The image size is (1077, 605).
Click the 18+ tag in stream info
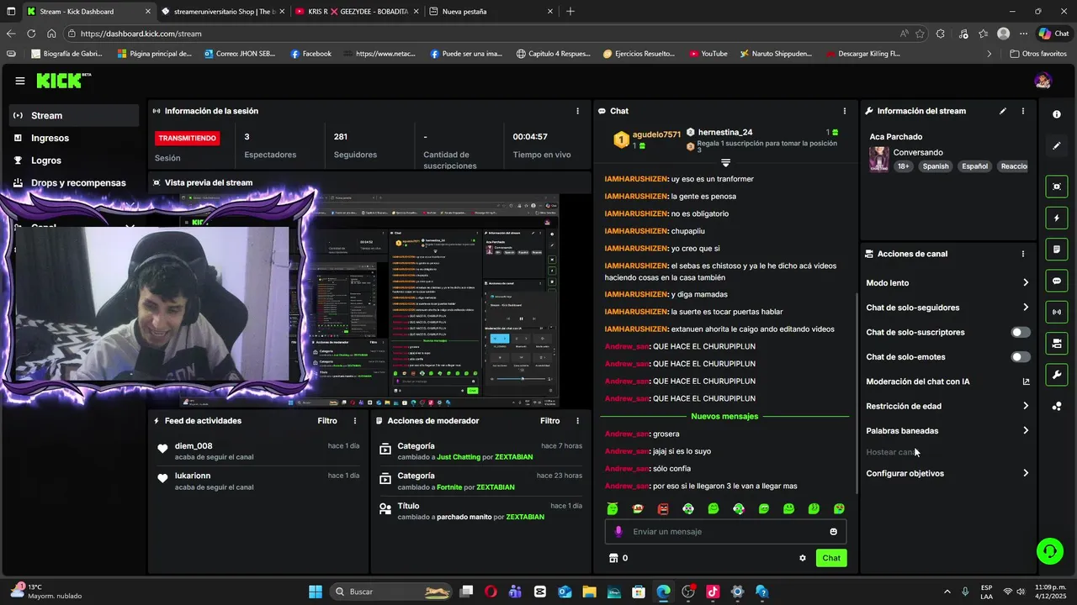point(904,166)
